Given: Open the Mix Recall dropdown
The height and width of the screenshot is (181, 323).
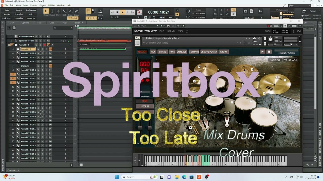Looking at the screenshot, I should tap(253, 18).
